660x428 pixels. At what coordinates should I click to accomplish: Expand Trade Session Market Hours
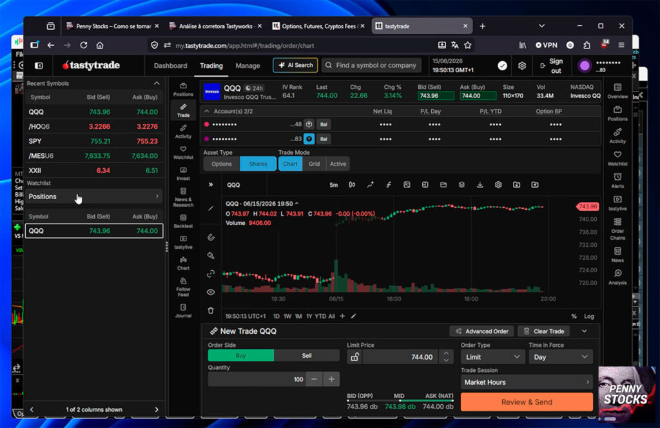tap(527, 382)
